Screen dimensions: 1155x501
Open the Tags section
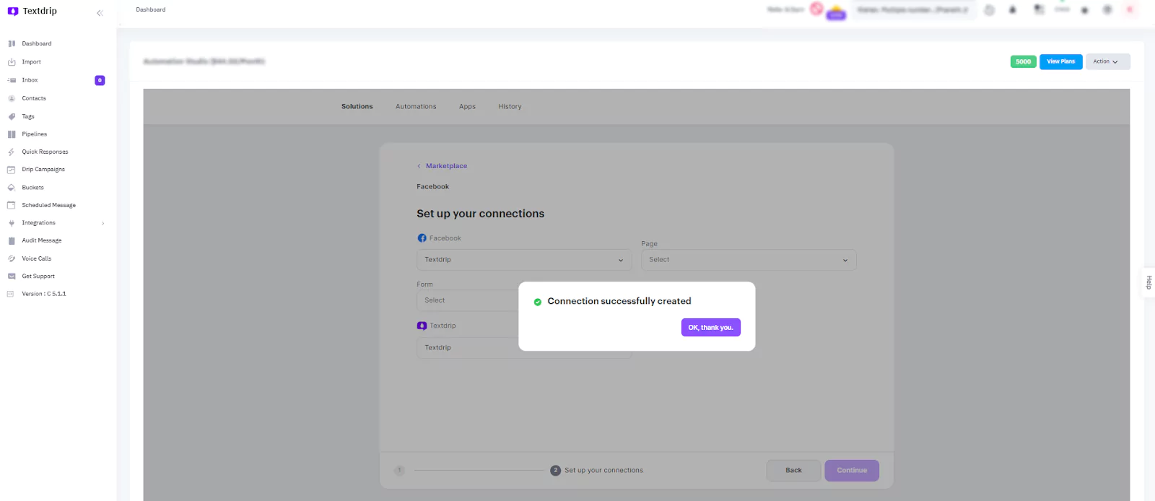point(27,116)
